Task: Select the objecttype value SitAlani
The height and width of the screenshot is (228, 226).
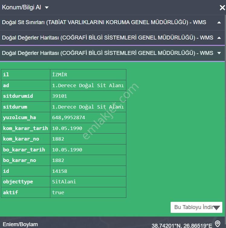Action: click(88, 182)
